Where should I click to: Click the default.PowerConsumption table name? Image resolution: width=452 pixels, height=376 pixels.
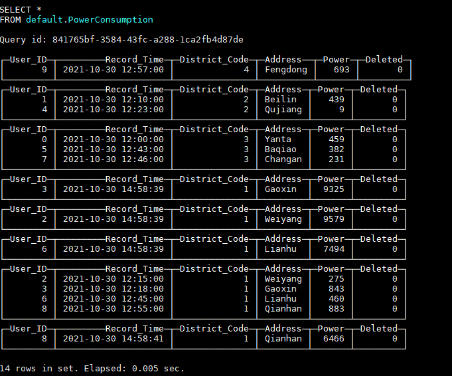(90, 20)
